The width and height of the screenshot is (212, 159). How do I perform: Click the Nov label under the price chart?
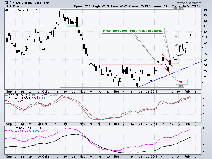(x=82, y=91)
